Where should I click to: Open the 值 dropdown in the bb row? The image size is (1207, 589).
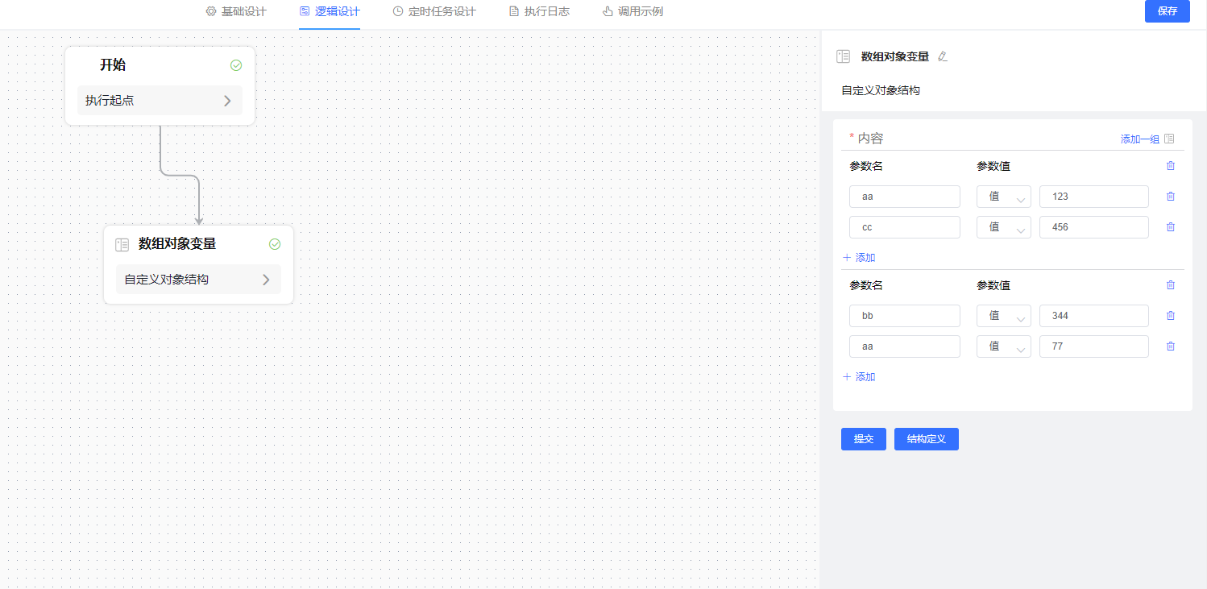(x=1003, y=315)
